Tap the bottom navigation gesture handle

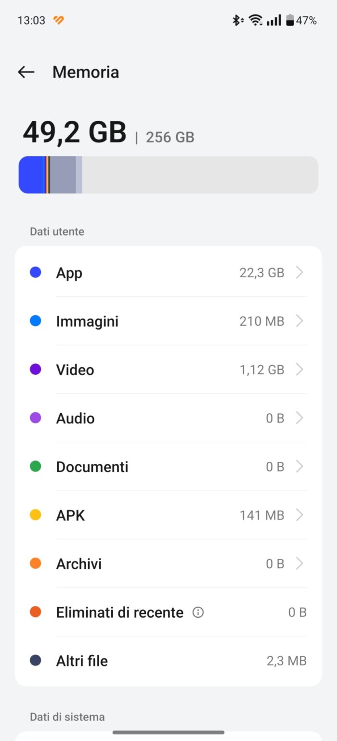pos(168,732)
